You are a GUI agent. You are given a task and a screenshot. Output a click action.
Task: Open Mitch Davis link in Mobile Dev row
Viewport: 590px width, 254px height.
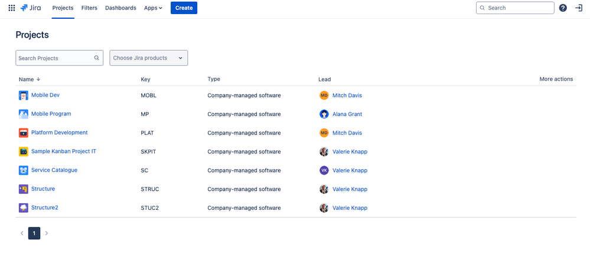(347, 95)
